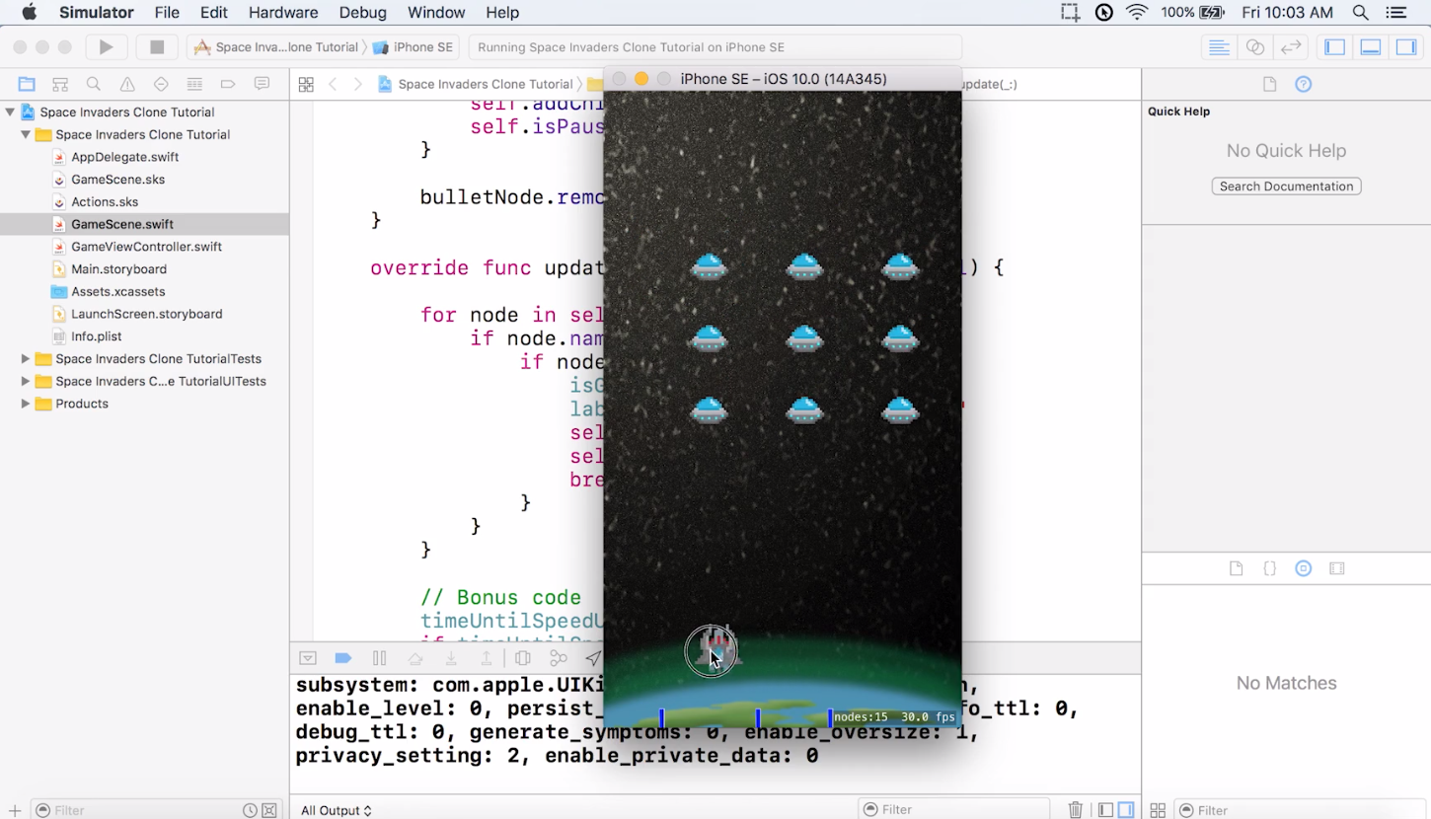Open Main.storyboard file

[118, 269]
